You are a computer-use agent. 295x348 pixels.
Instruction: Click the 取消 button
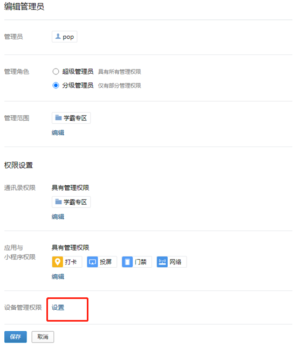tap(43, 337)
